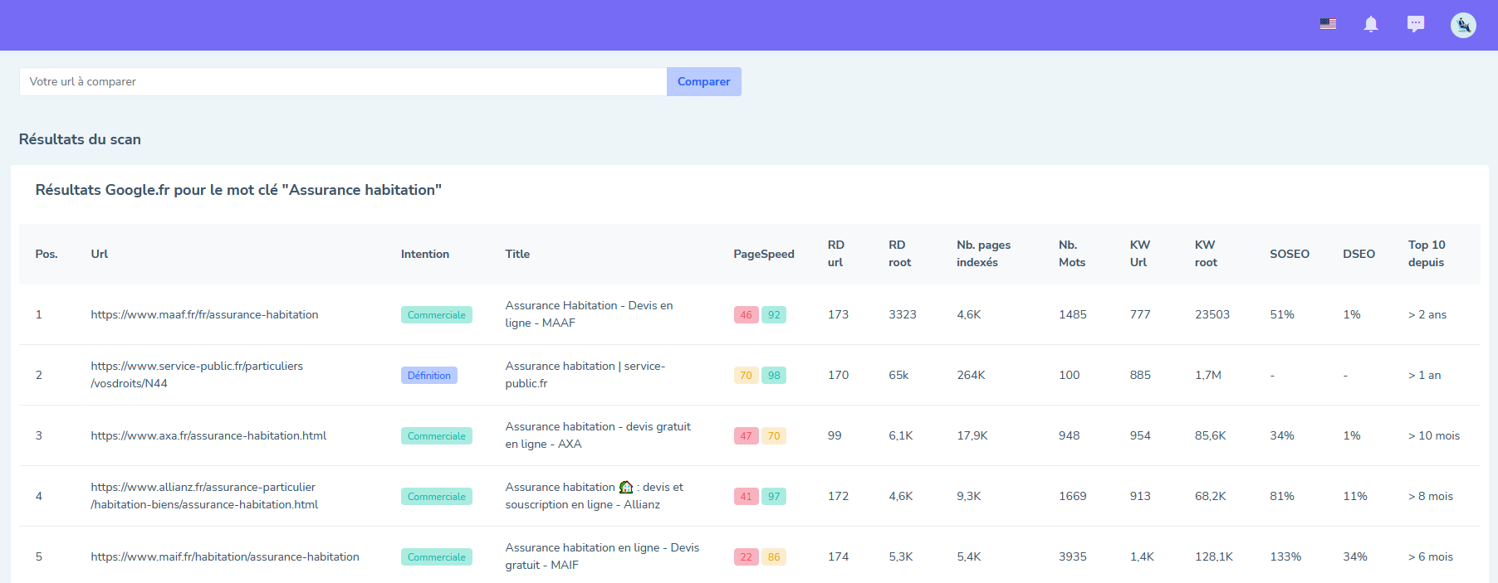Click KW root value 23503
The image size is (1498, 583).
pos(1212,314)
